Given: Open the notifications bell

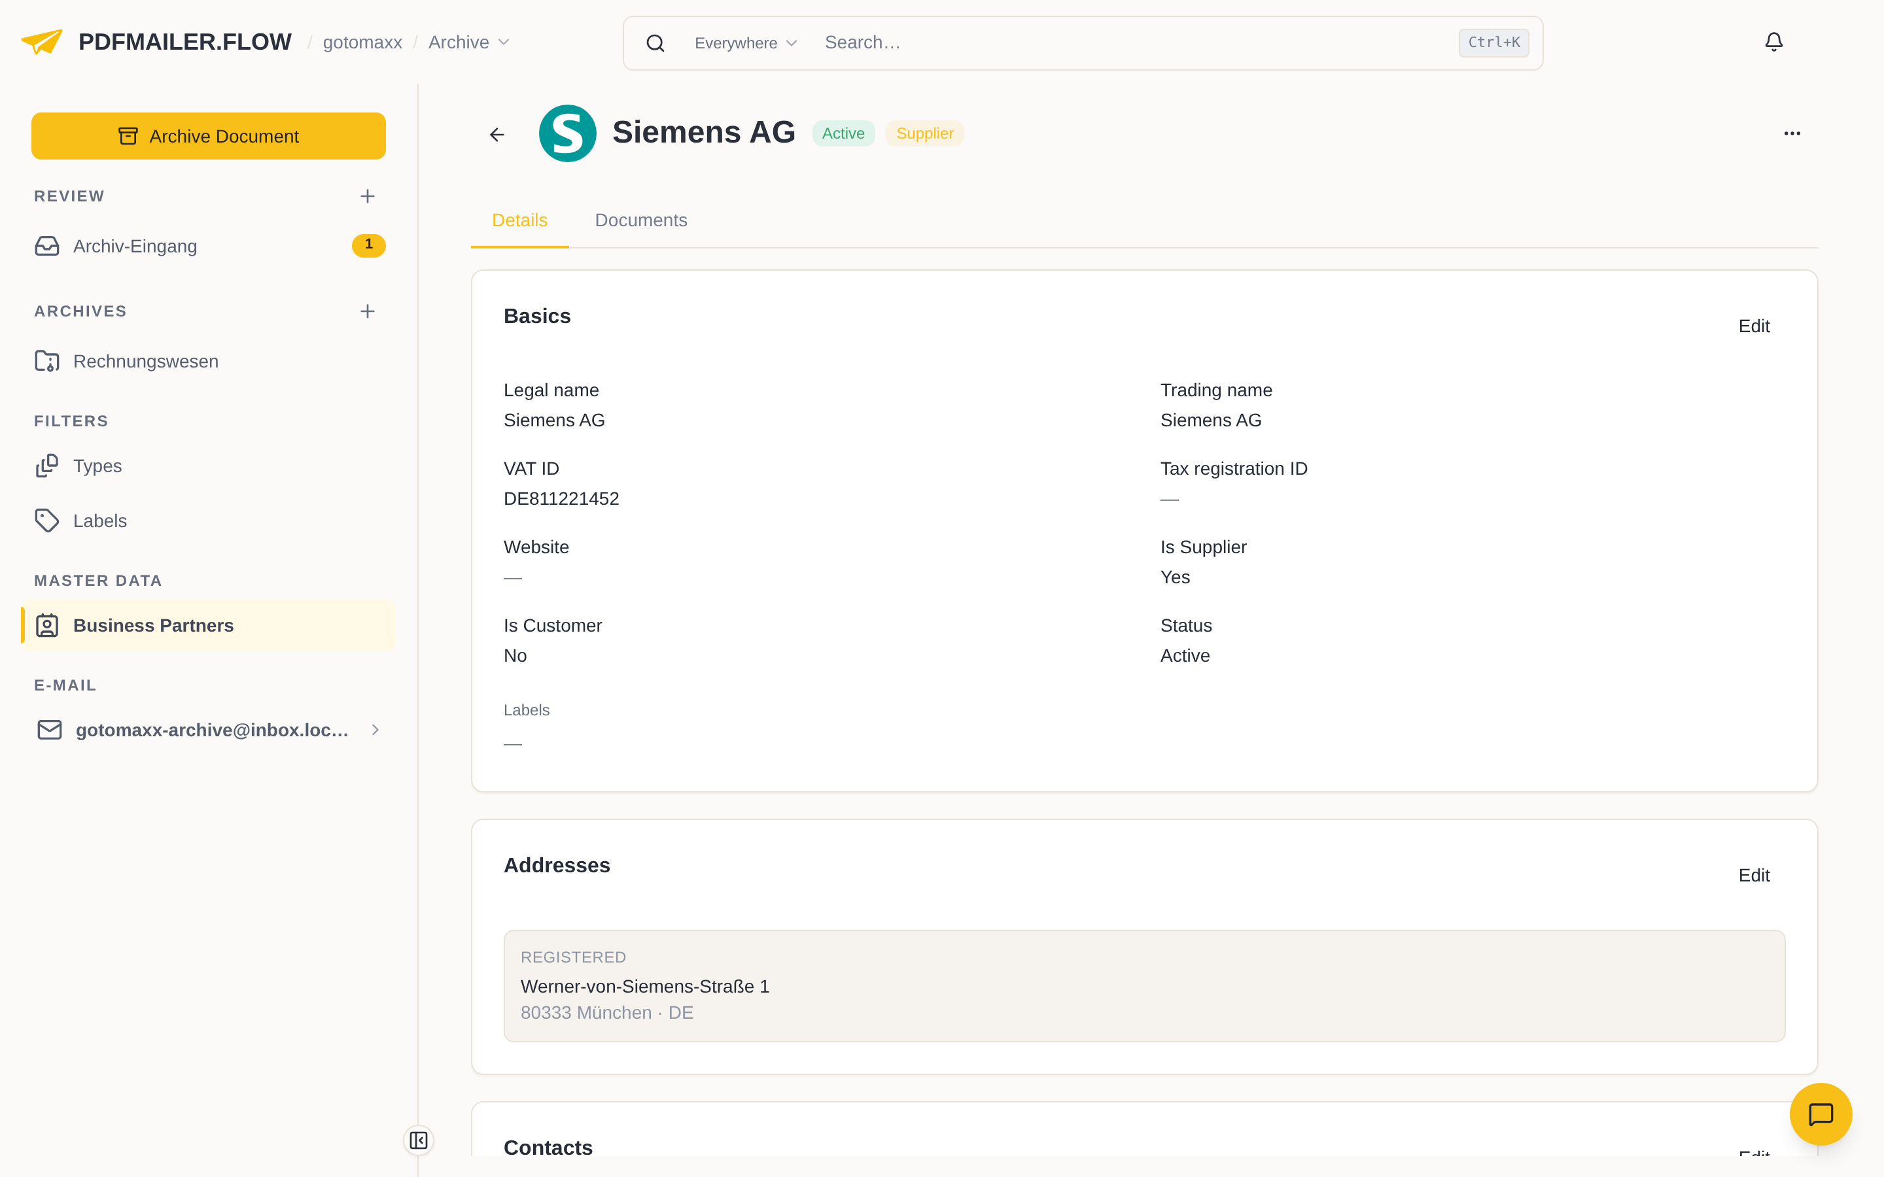Looking at the screenshot, I should [1773, 42].
